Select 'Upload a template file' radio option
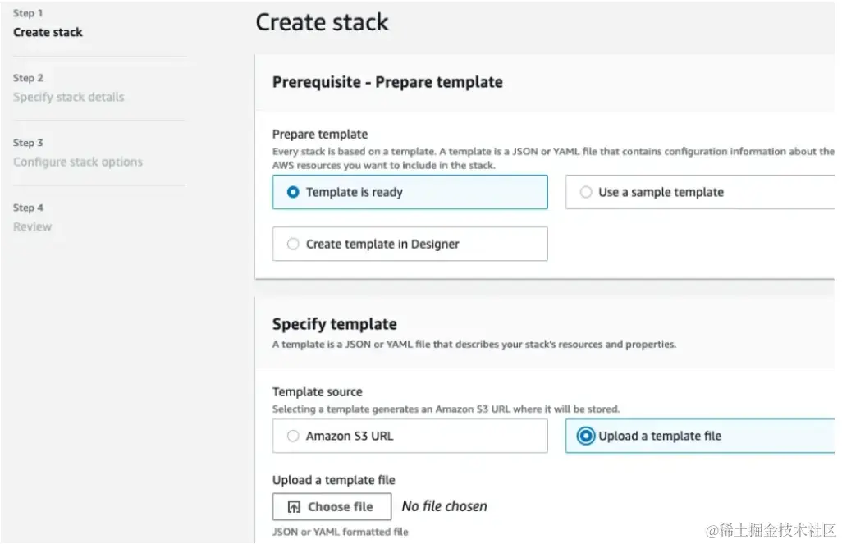The image size is (842, 544). (x=585, y=437)
